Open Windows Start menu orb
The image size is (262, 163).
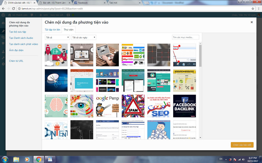click(5, 159)
